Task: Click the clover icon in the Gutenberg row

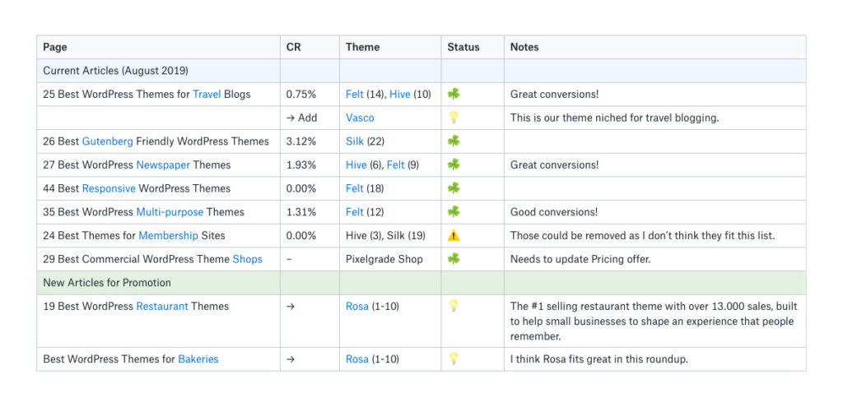Action: click(454, 141)
